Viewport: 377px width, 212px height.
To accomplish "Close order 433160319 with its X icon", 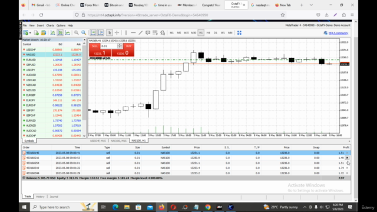I will (347, 168).
